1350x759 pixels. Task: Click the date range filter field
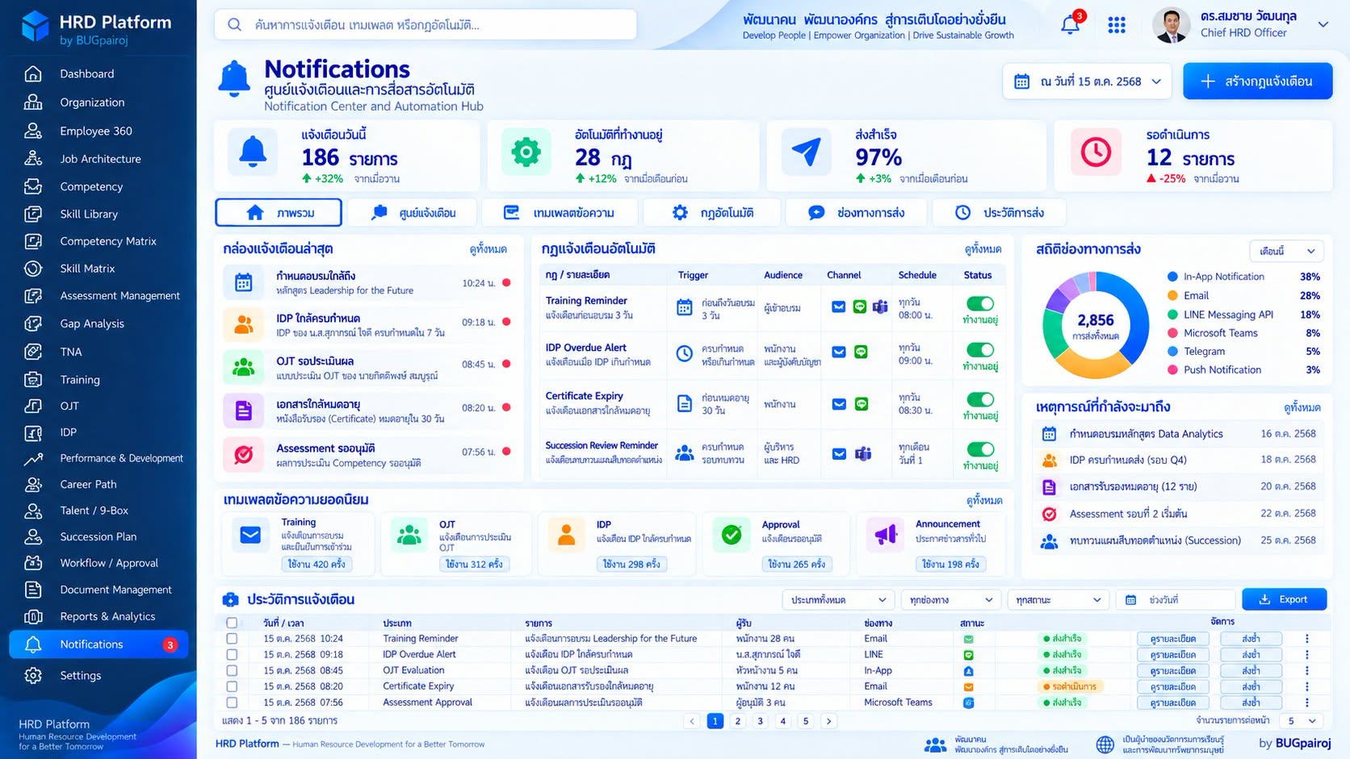pos(1176,600)
